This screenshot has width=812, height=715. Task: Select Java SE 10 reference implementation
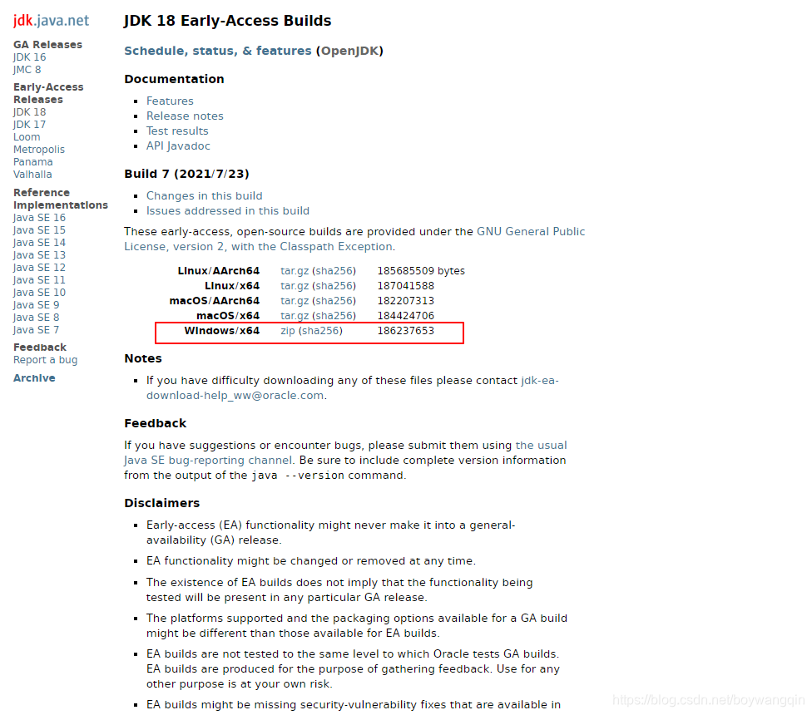pos(39,292)
